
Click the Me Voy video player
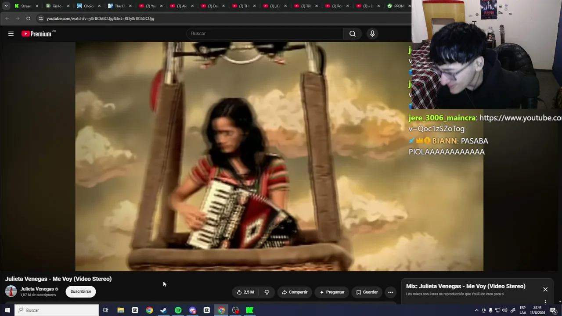pos(279,156)
